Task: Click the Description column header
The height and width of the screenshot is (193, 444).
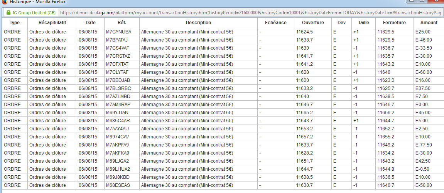Action: coord(198,23)
